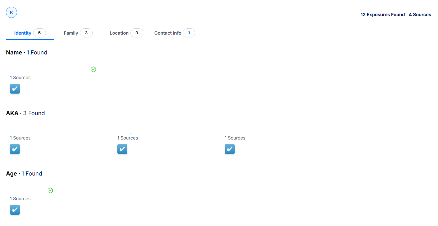Open the Location tab
Image resolution: width=438 pixels, height=226 pixels.
tap(119, 33)
